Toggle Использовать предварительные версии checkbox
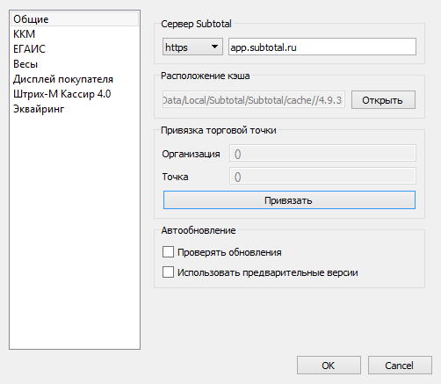441x384 pixels. (x=168, y=272)
